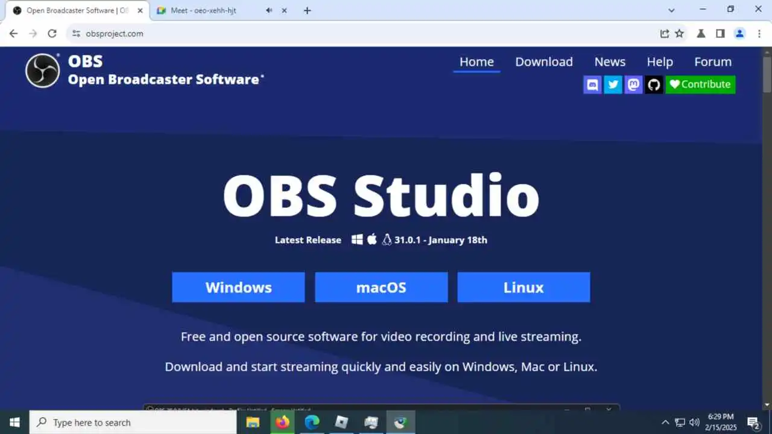The width and height of the screenshot is (772, 434).
Task: Click the obsproject.com address bar
Action: [362, 34]
